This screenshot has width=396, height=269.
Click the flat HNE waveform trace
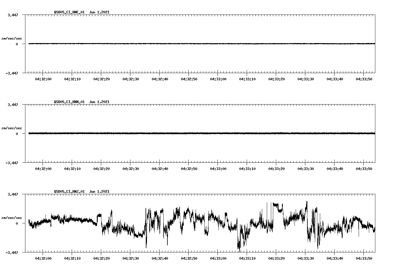click(202, 44)
